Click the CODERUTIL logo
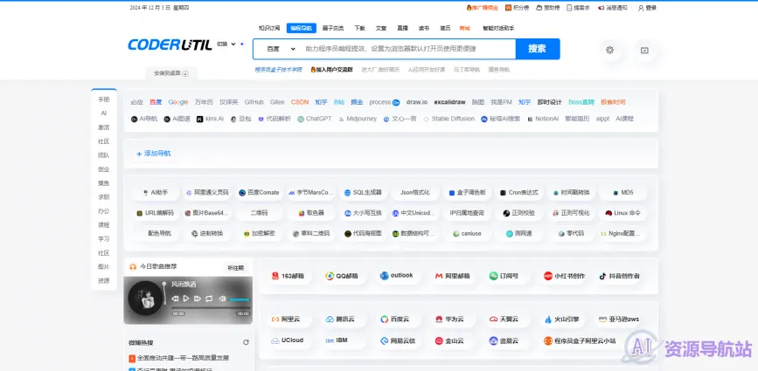The image size is (758, 371). pos(170,45)
